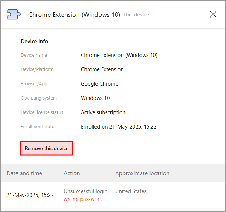Click the United States location cell

[x=131, y=191]
